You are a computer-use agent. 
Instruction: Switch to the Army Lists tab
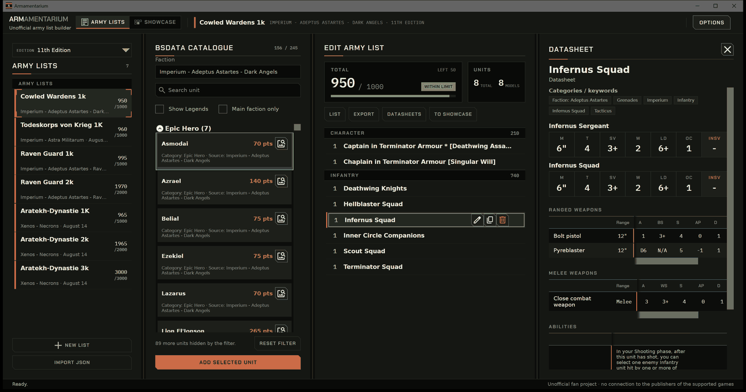pos(103,22)
